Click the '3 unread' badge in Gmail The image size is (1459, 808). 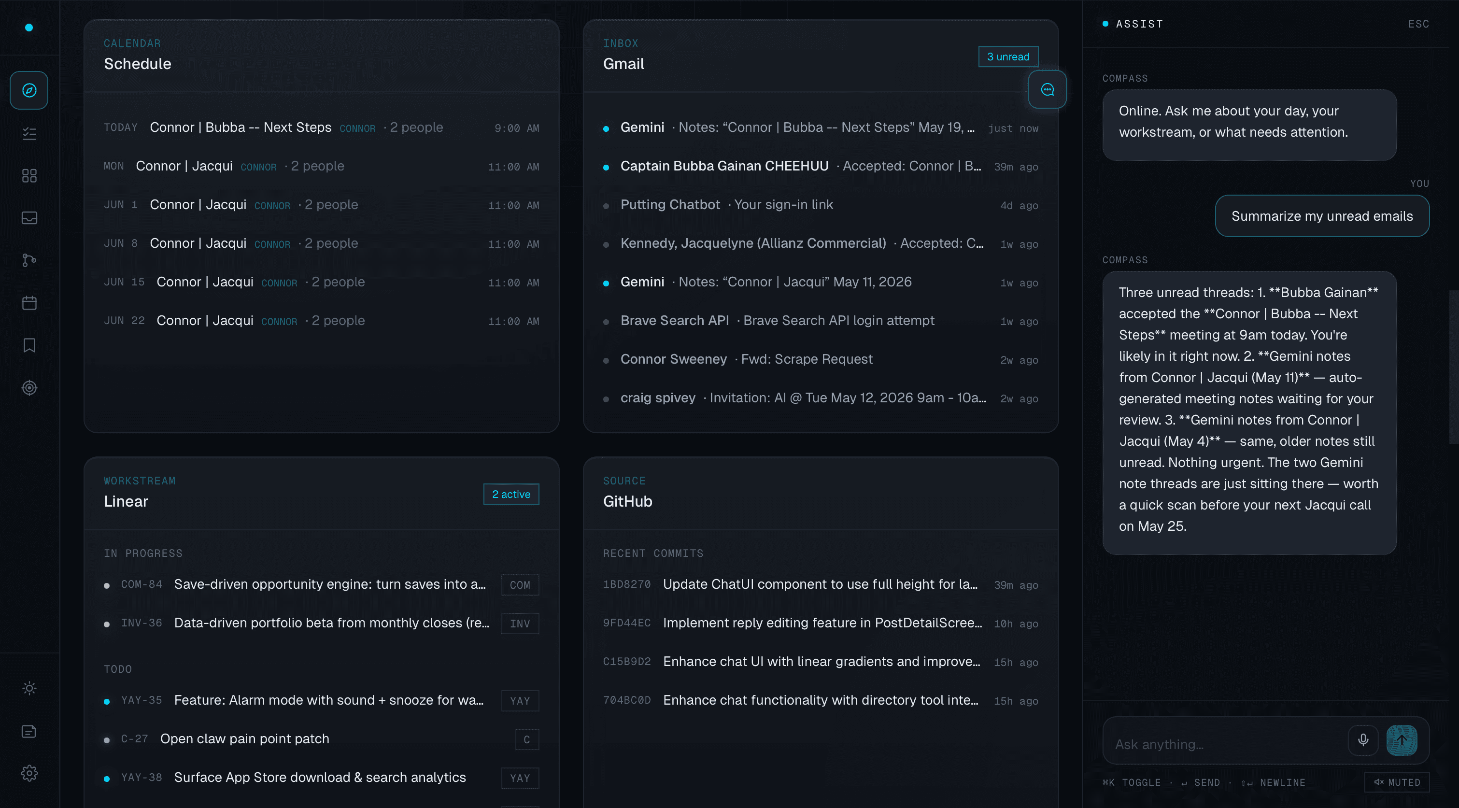tap(1008, 57)
